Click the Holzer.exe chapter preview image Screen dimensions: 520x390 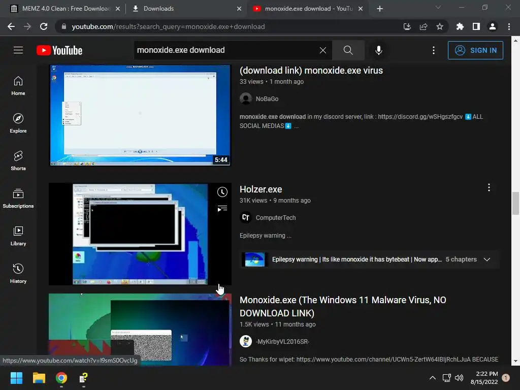(254, 259)
